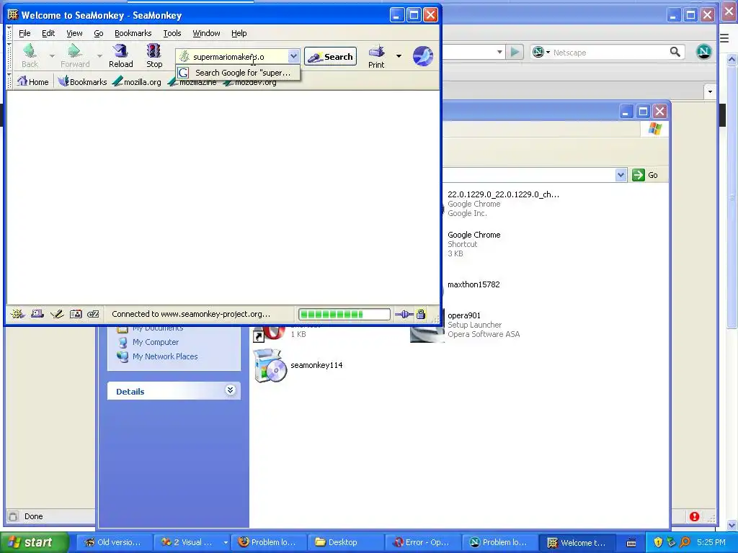Click the Netscape N logo icon
The height and width of the screenshot is (553, 738).
point(703,52)
